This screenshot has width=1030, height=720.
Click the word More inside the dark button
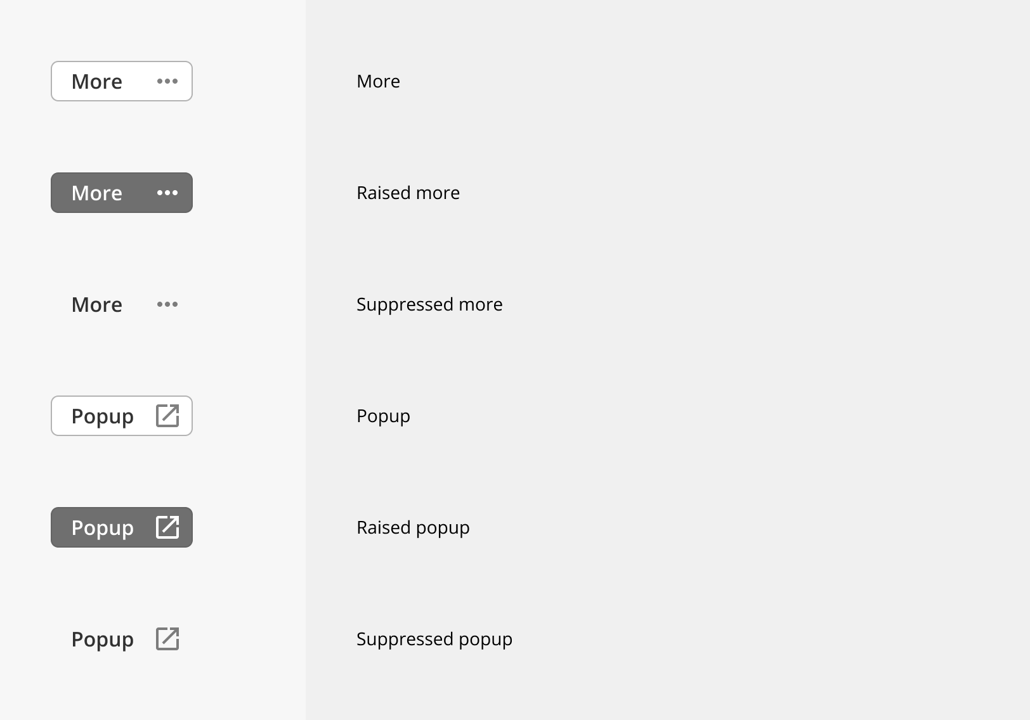pyautogui.click(x=96, y=193)
